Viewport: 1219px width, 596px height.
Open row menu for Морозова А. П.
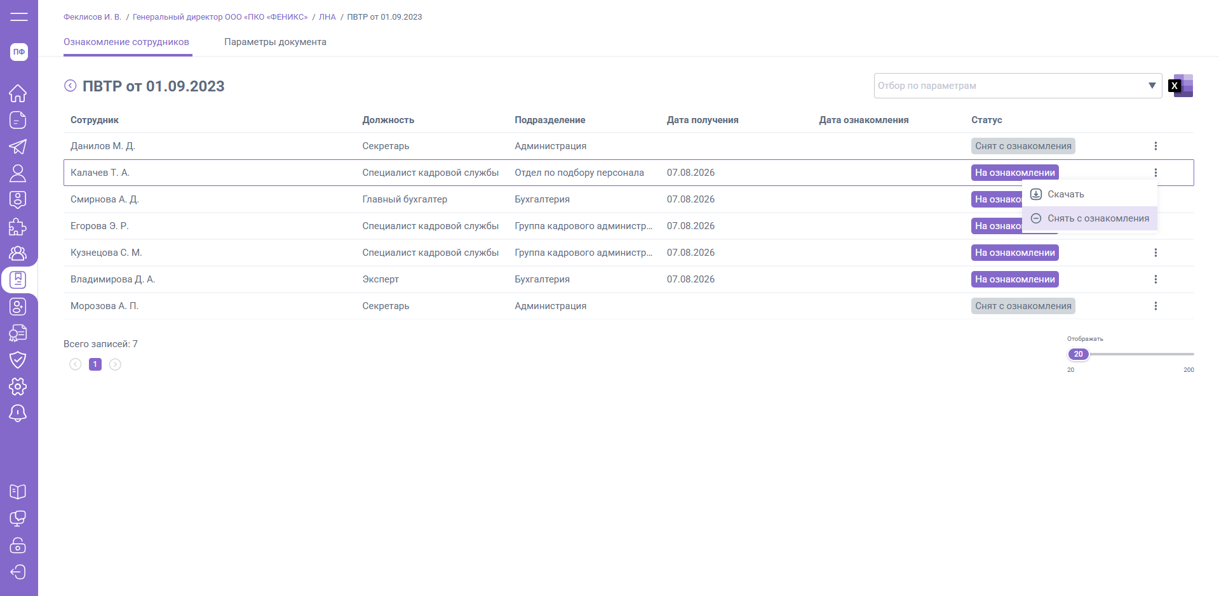(x=1155, y=306)
